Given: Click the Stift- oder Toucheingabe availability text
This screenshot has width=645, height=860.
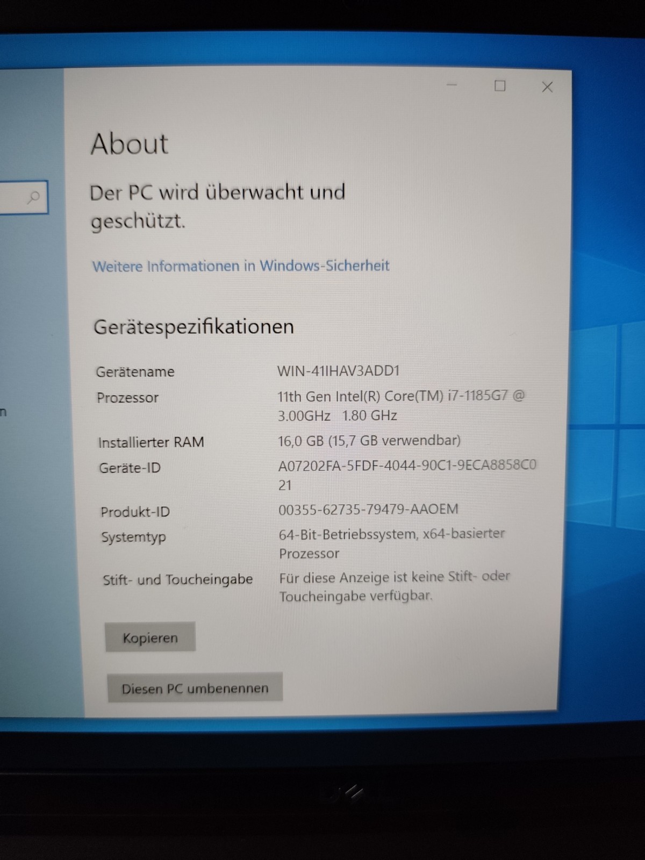Looking at the screenshot, I should (x=395, y=586).
